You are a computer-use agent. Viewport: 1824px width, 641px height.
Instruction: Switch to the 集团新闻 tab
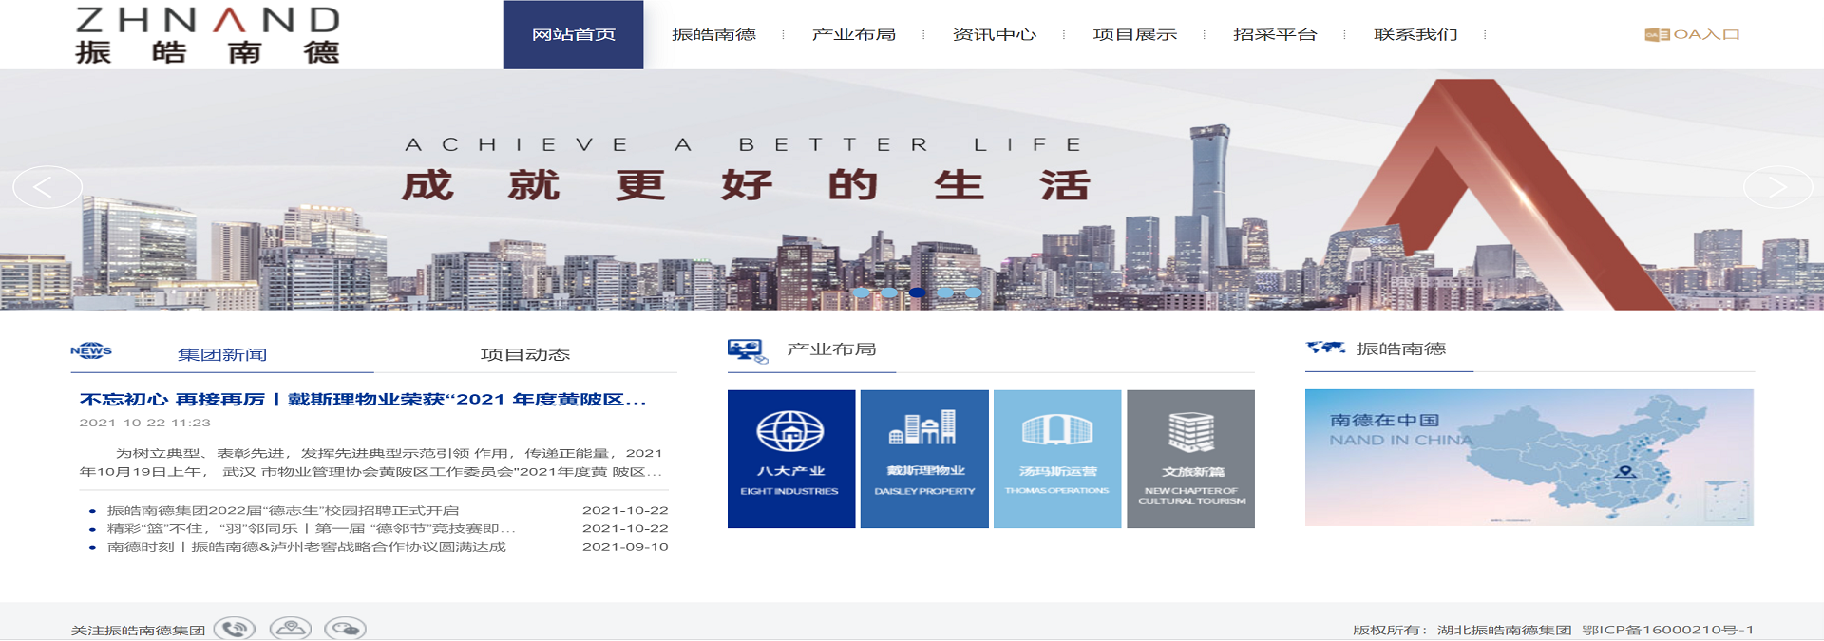coord(222,354)
